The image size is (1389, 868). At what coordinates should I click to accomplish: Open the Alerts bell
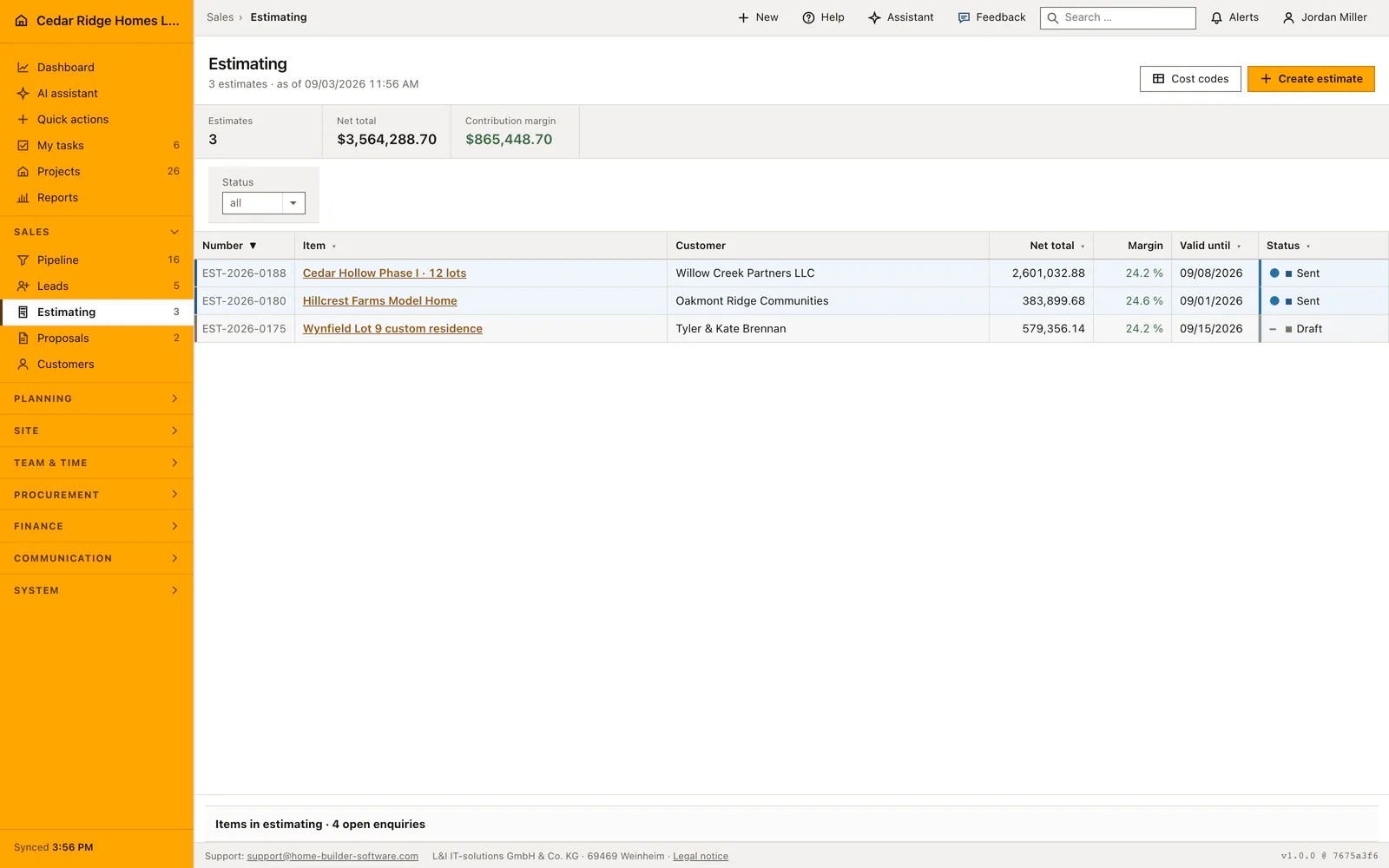(1234, 17)
